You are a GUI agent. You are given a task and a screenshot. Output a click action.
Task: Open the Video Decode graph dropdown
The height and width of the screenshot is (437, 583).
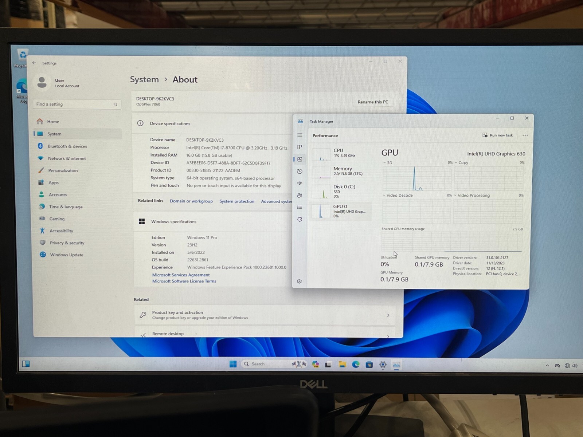coord(398,196)
